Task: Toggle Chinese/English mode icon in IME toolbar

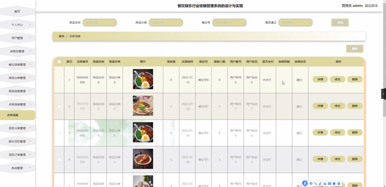Action: [x=311, y=183]
